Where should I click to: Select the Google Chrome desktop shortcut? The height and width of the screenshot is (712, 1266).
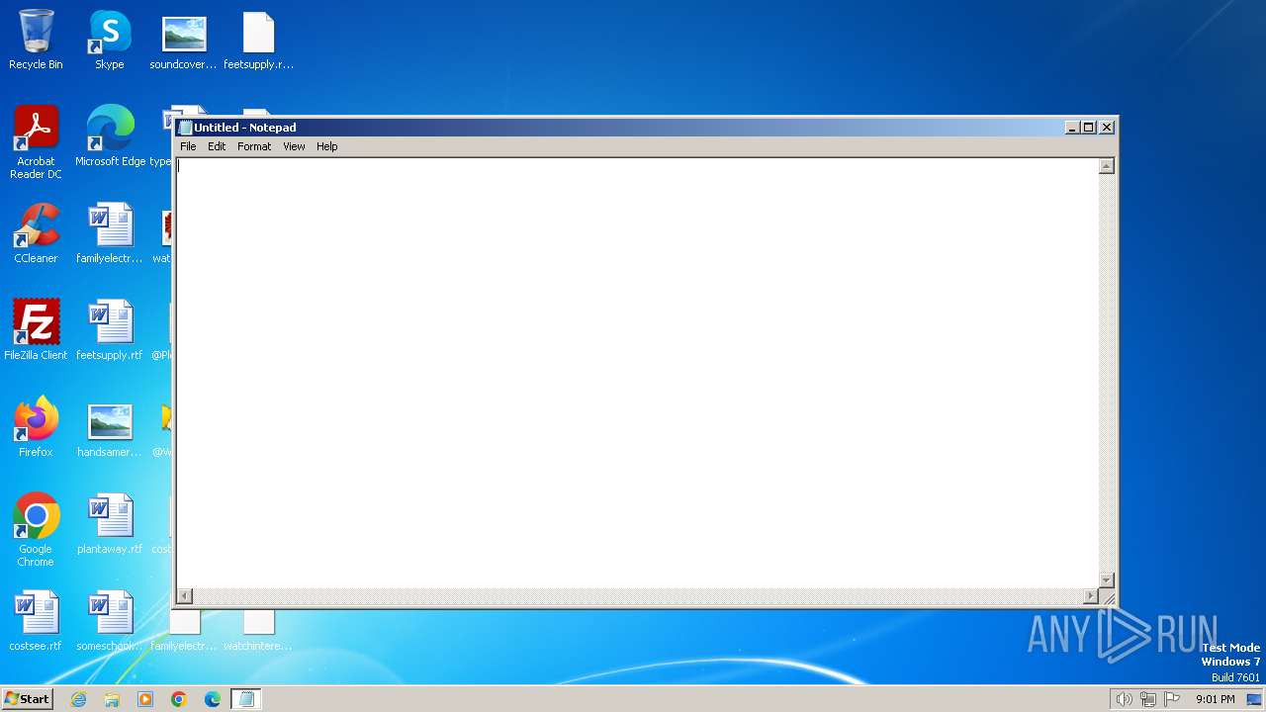tap(36, 530)
